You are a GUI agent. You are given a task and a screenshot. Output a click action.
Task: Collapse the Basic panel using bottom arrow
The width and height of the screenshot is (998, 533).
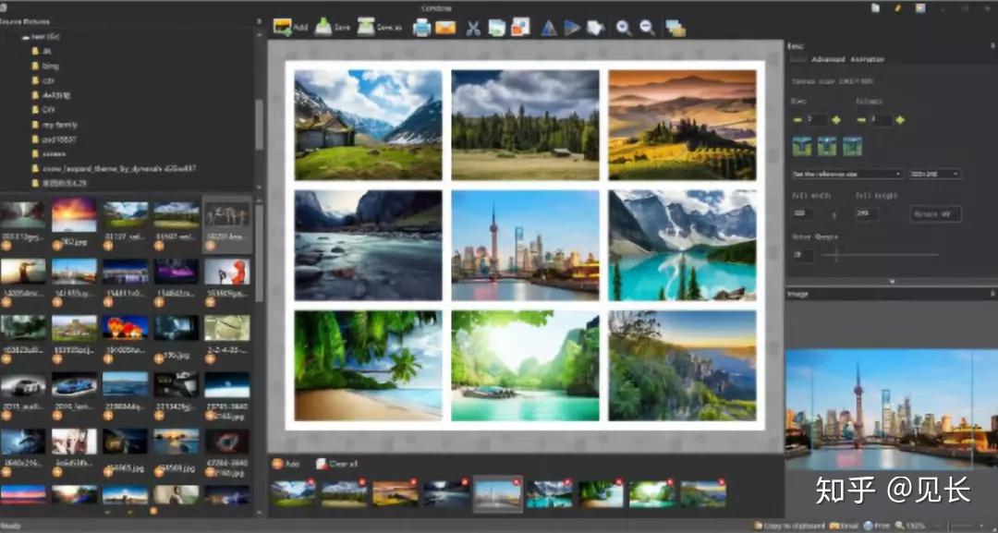[892, 281]
